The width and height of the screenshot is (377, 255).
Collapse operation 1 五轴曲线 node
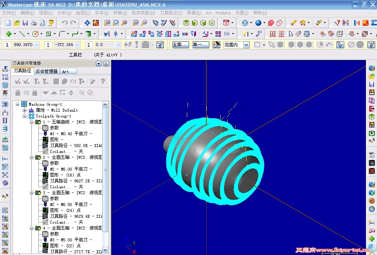pyautogui.click(x=31, y=122)
